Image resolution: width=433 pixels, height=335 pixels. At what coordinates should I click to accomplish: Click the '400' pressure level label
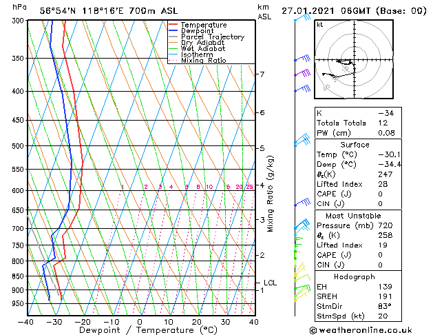[19, 91]
